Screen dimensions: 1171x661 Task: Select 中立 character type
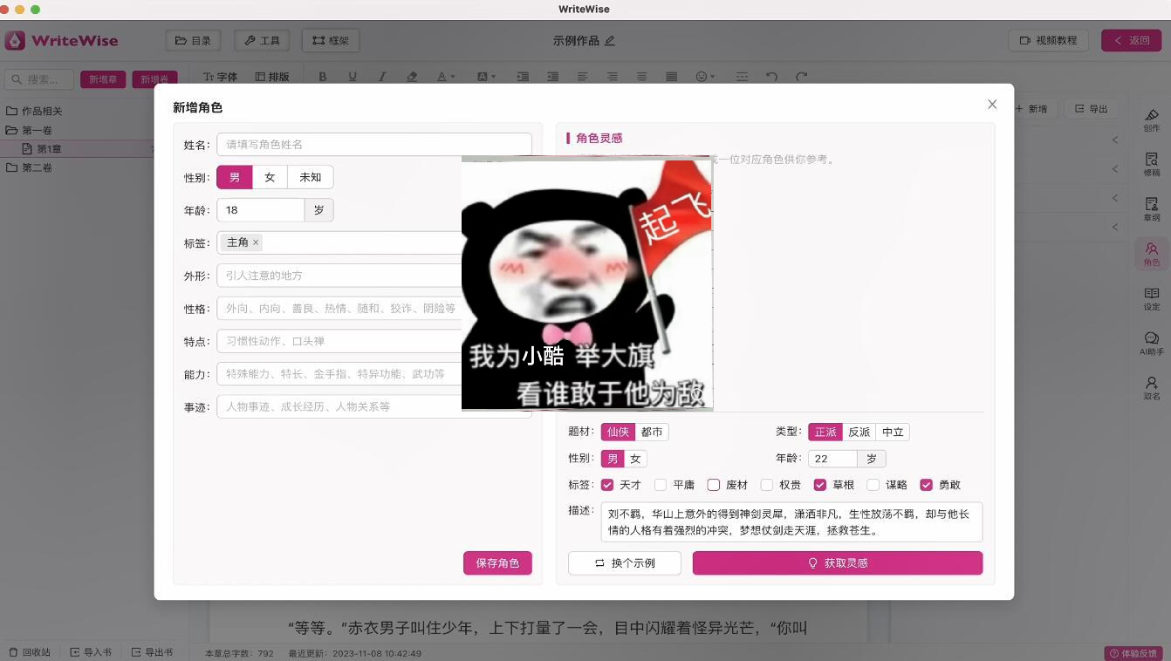coord(893,432)
